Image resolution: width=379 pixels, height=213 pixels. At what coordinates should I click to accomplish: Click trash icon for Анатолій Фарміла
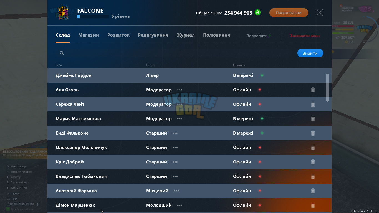[x=313, y=191]
